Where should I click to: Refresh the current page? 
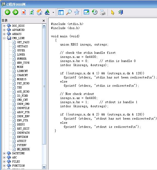coord(32,12)
